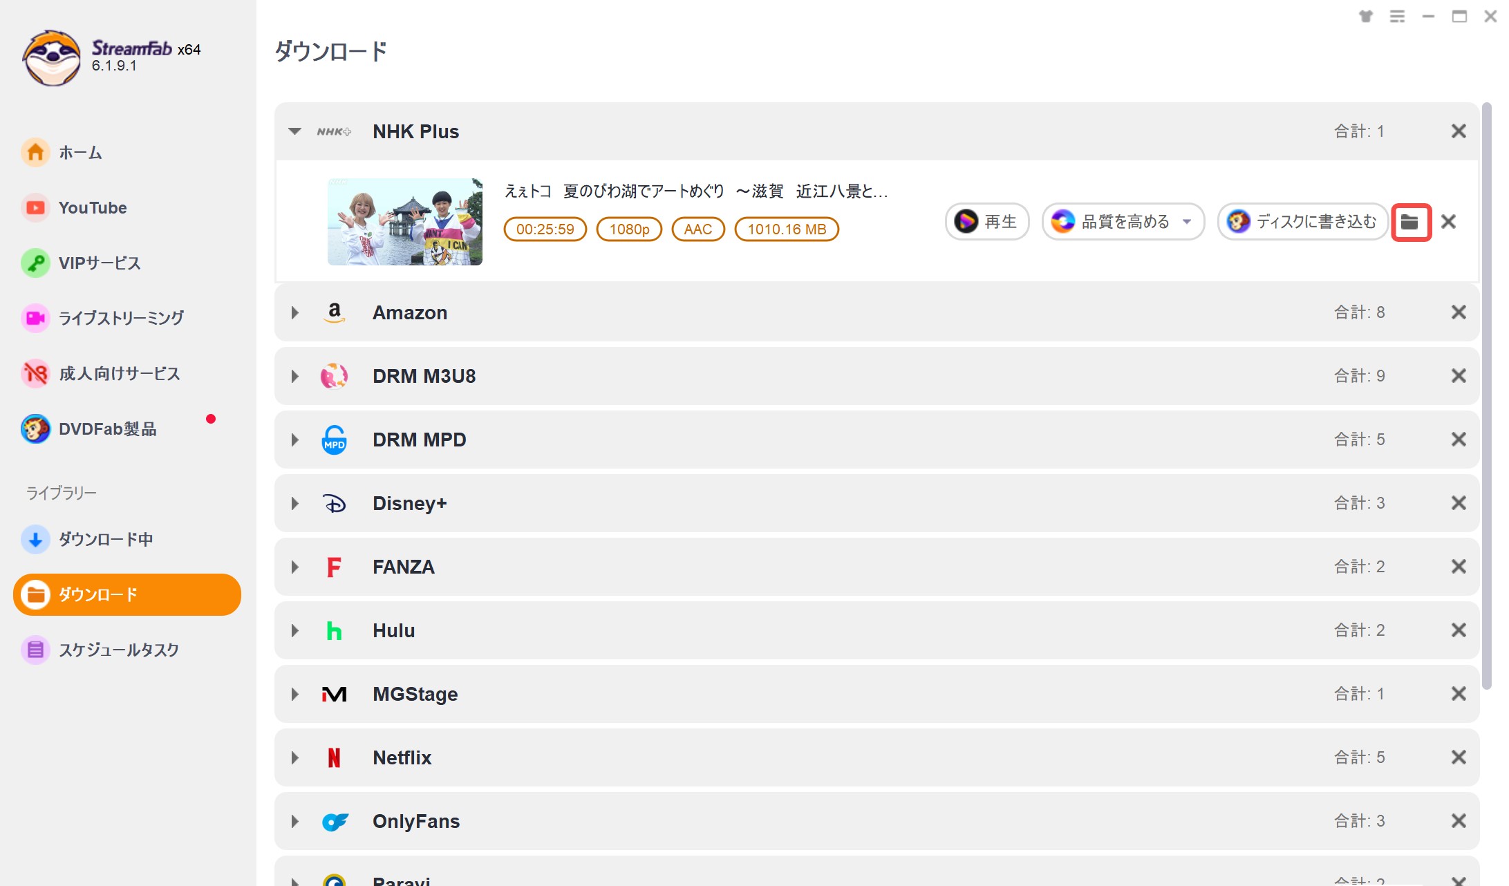The width and height of the screenshot is (1509, 886).
Task: Expand the Disney+ group
Action: click(x=294, y=503)
